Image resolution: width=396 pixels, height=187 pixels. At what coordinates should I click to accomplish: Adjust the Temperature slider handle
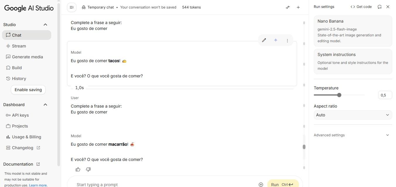[x=339, y=95]
